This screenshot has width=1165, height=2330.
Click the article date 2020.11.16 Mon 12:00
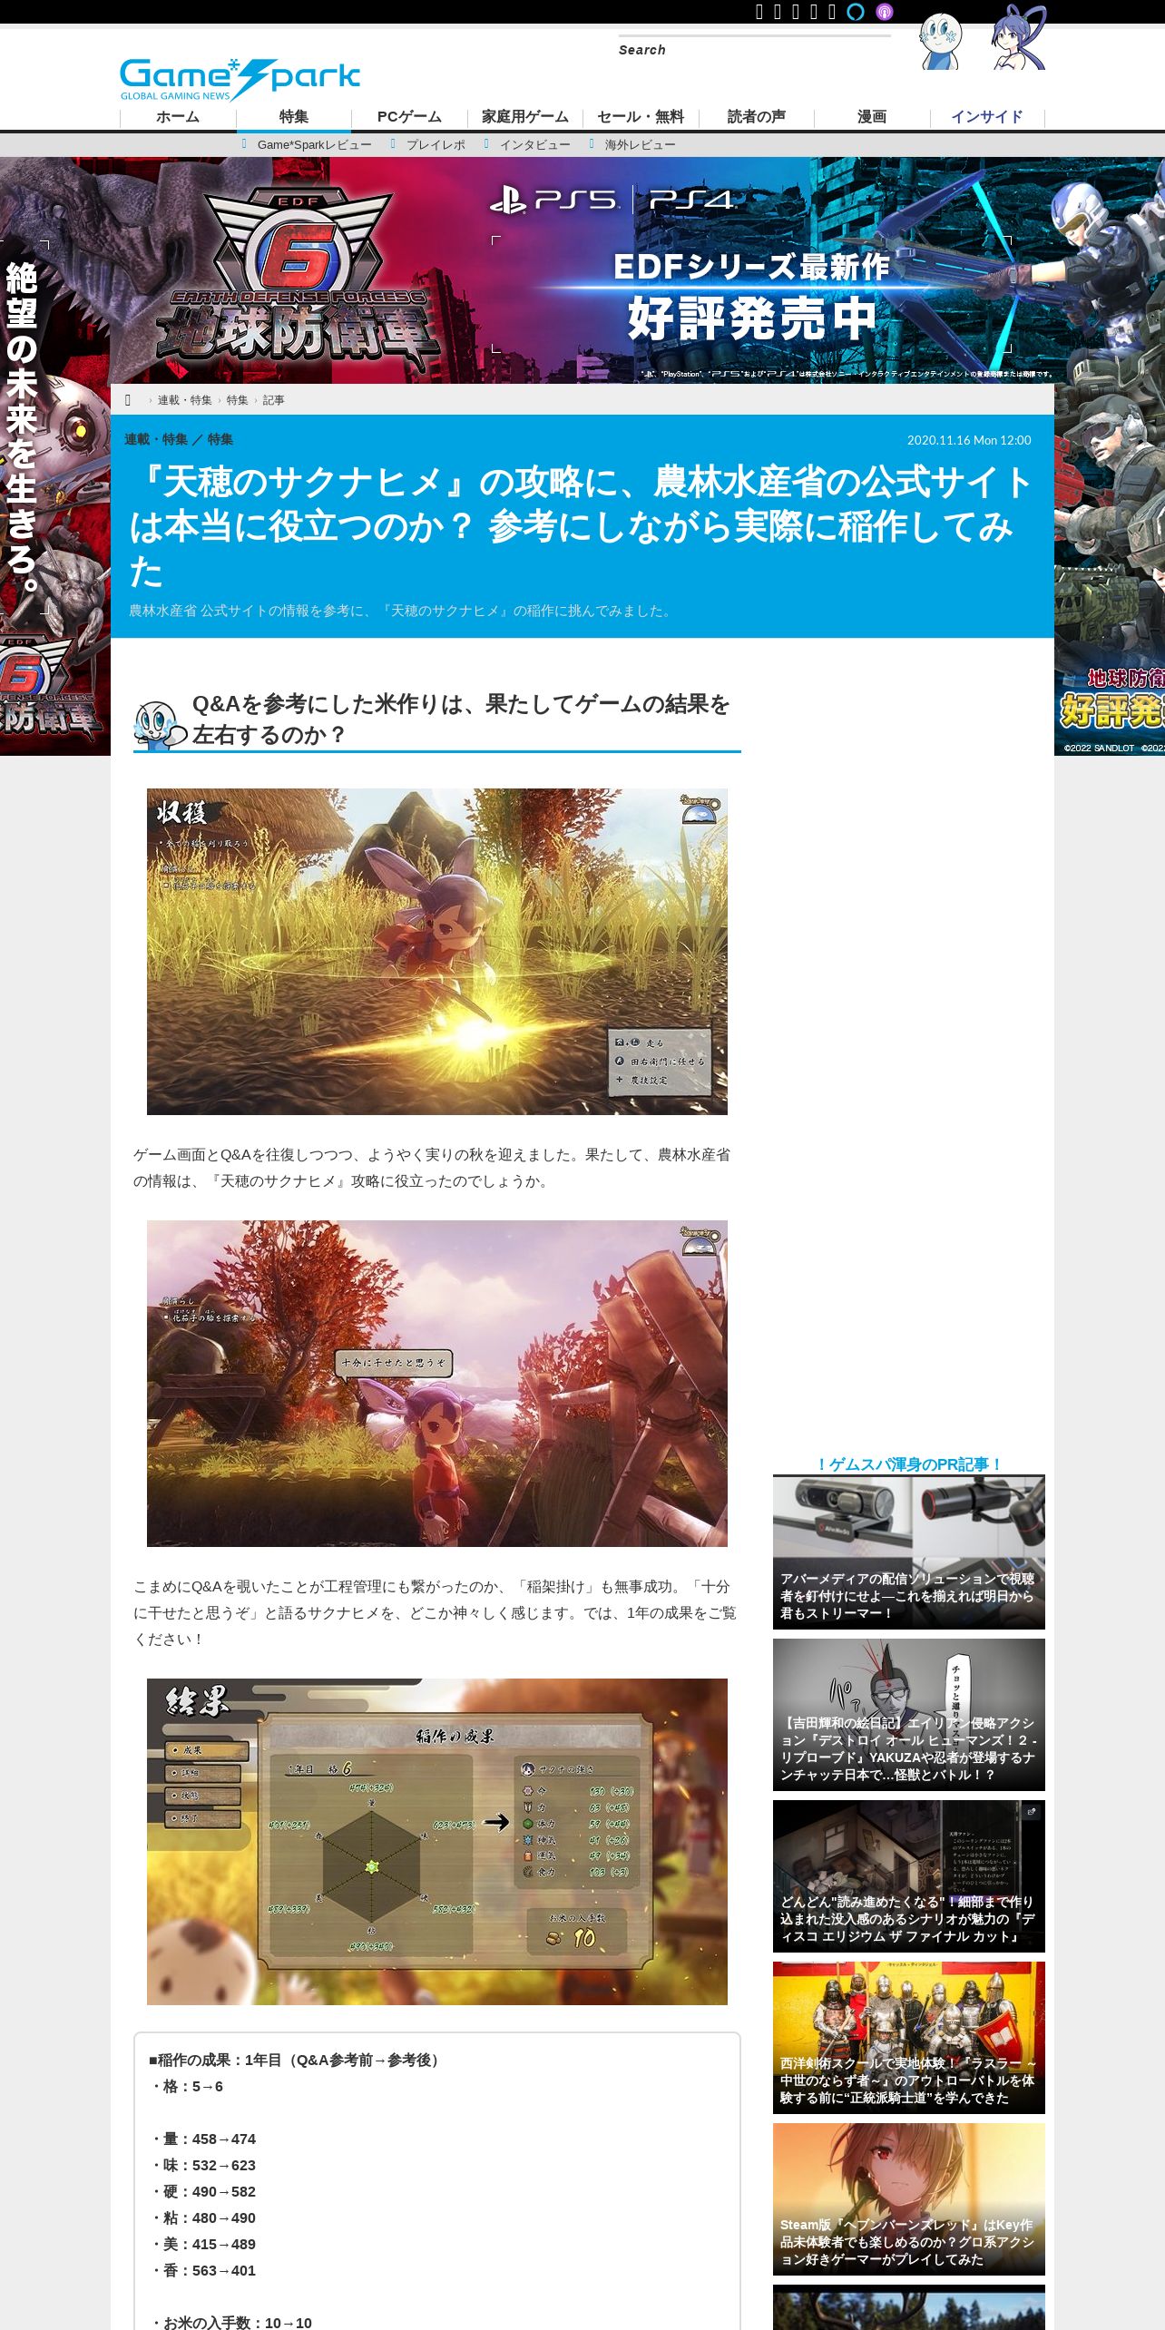969,440
